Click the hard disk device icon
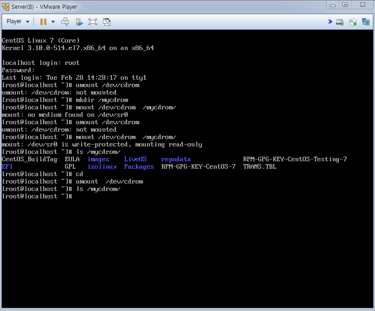The image size is (375, 311). pyautogui.click(x=340, y=22)
